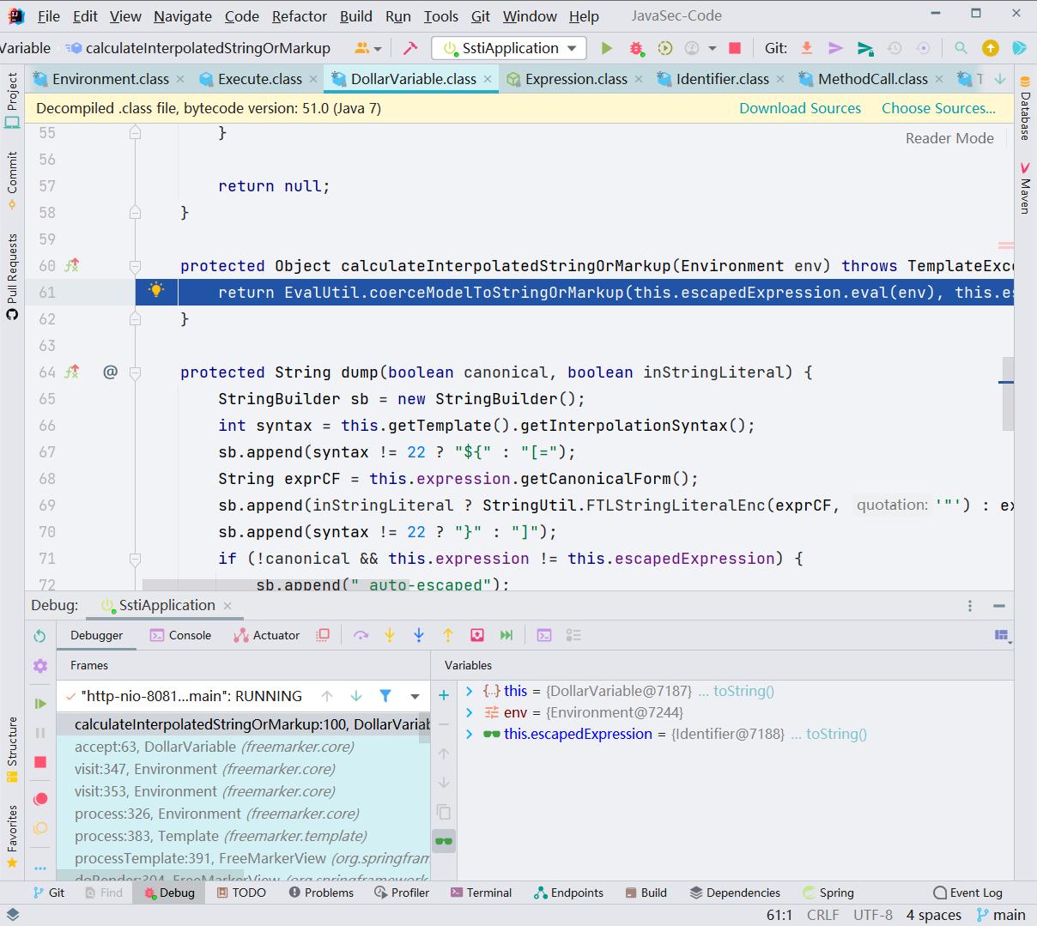Select the Step Over debug icon
Screen dimensions: 1037x926
[x=361, y=635]
